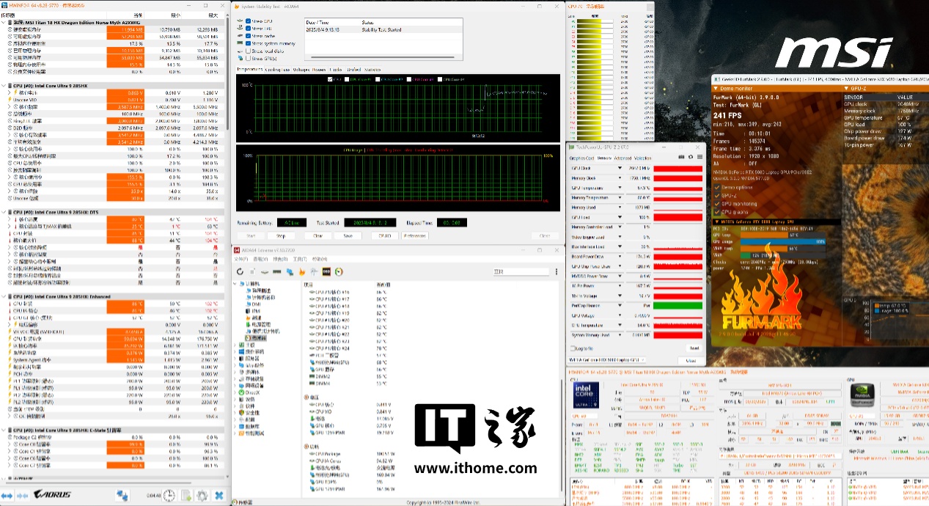The width and height of the screenshot is (929, 506).
Task: Click the refresh icon in AIDA64 toolbar
Action: click(x=240, y=271)
